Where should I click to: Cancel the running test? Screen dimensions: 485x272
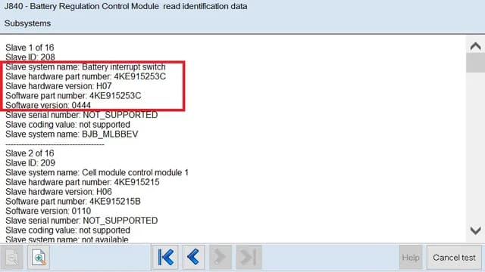pos(454,257)
